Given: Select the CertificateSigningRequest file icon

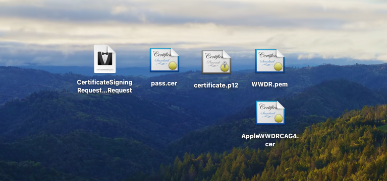Looking at the screenshot, I should (104, 59).
